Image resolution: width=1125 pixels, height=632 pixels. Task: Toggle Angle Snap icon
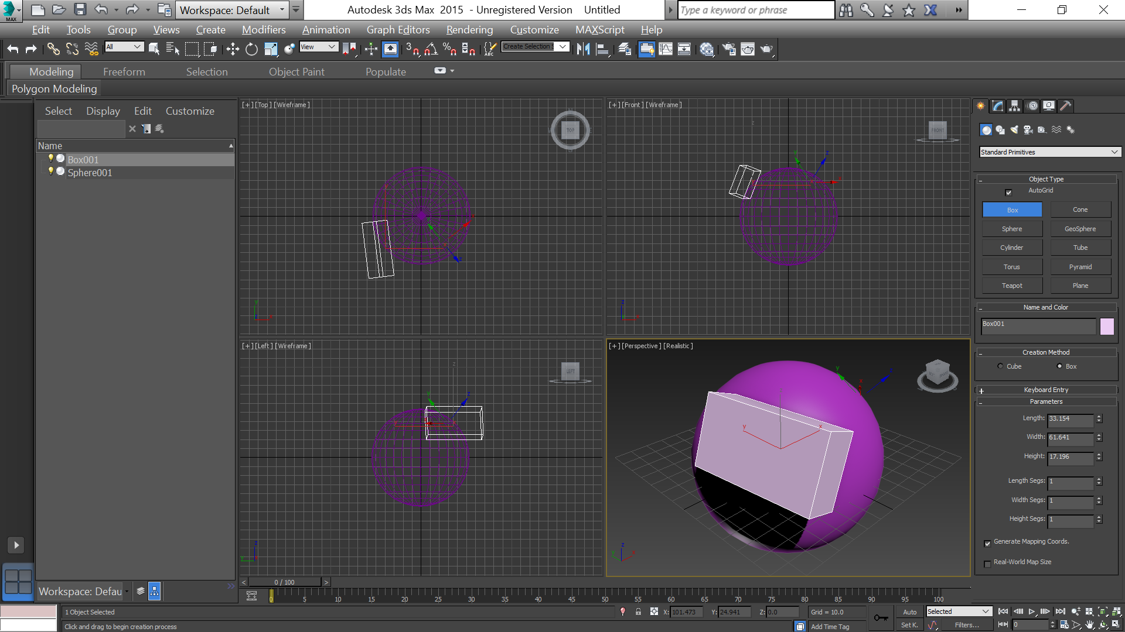coord(431,49)
